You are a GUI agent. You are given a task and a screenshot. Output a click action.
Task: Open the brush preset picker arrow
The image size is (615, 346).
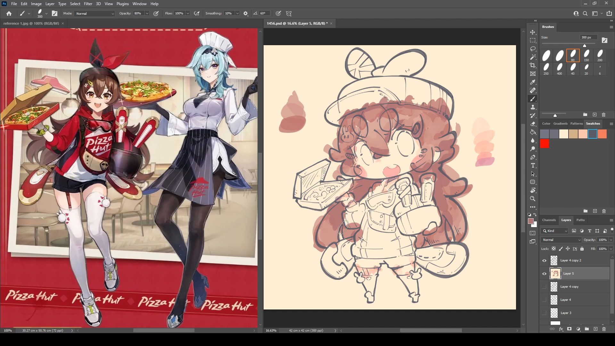click(x=46, y=13)
